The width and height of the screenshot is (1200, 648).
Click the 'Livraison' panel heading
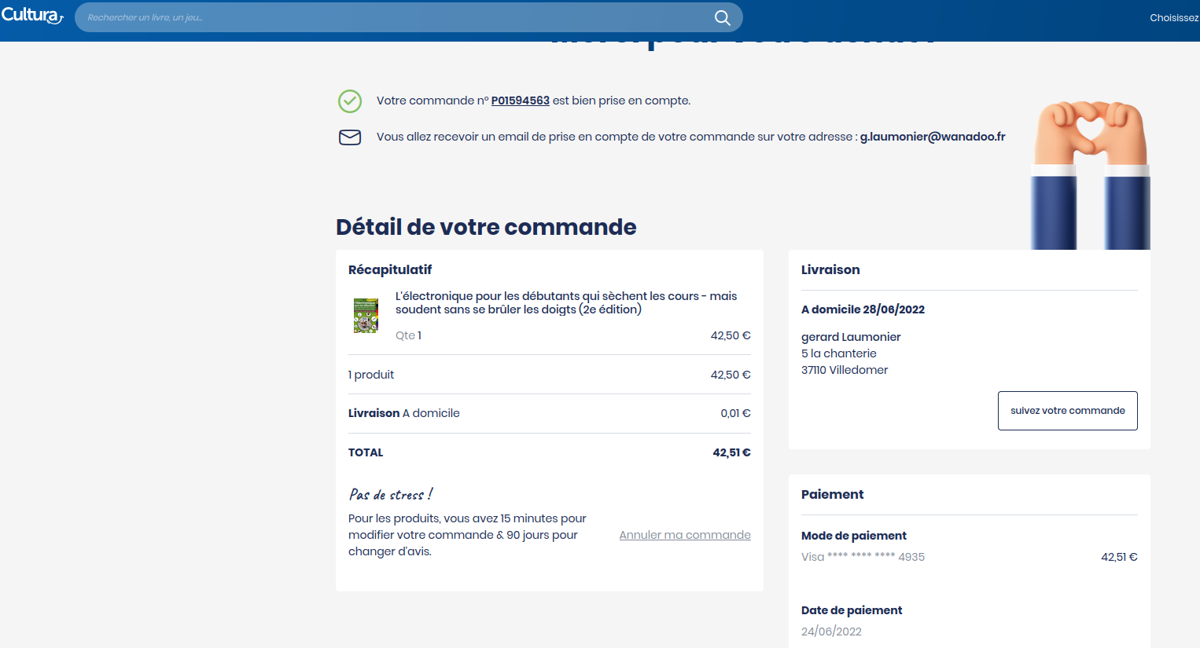tap(830, 269)
